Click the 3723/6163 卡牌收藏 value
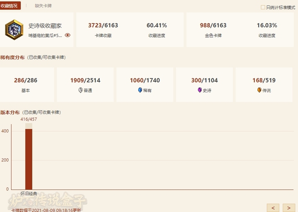Image resolution: width=298 pixels, height=212 pixels. [x=103, y=25]
